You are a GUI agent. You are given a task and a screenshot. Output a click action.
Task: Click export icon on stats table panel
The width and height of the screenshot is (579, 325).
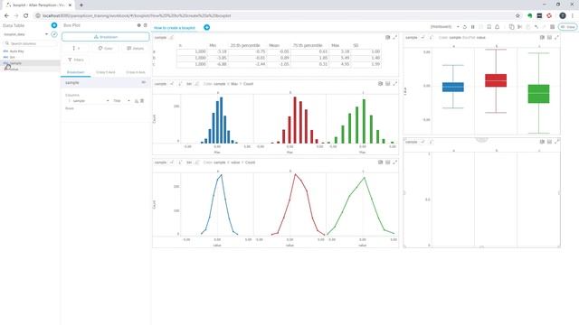click(x=388, y=37)
